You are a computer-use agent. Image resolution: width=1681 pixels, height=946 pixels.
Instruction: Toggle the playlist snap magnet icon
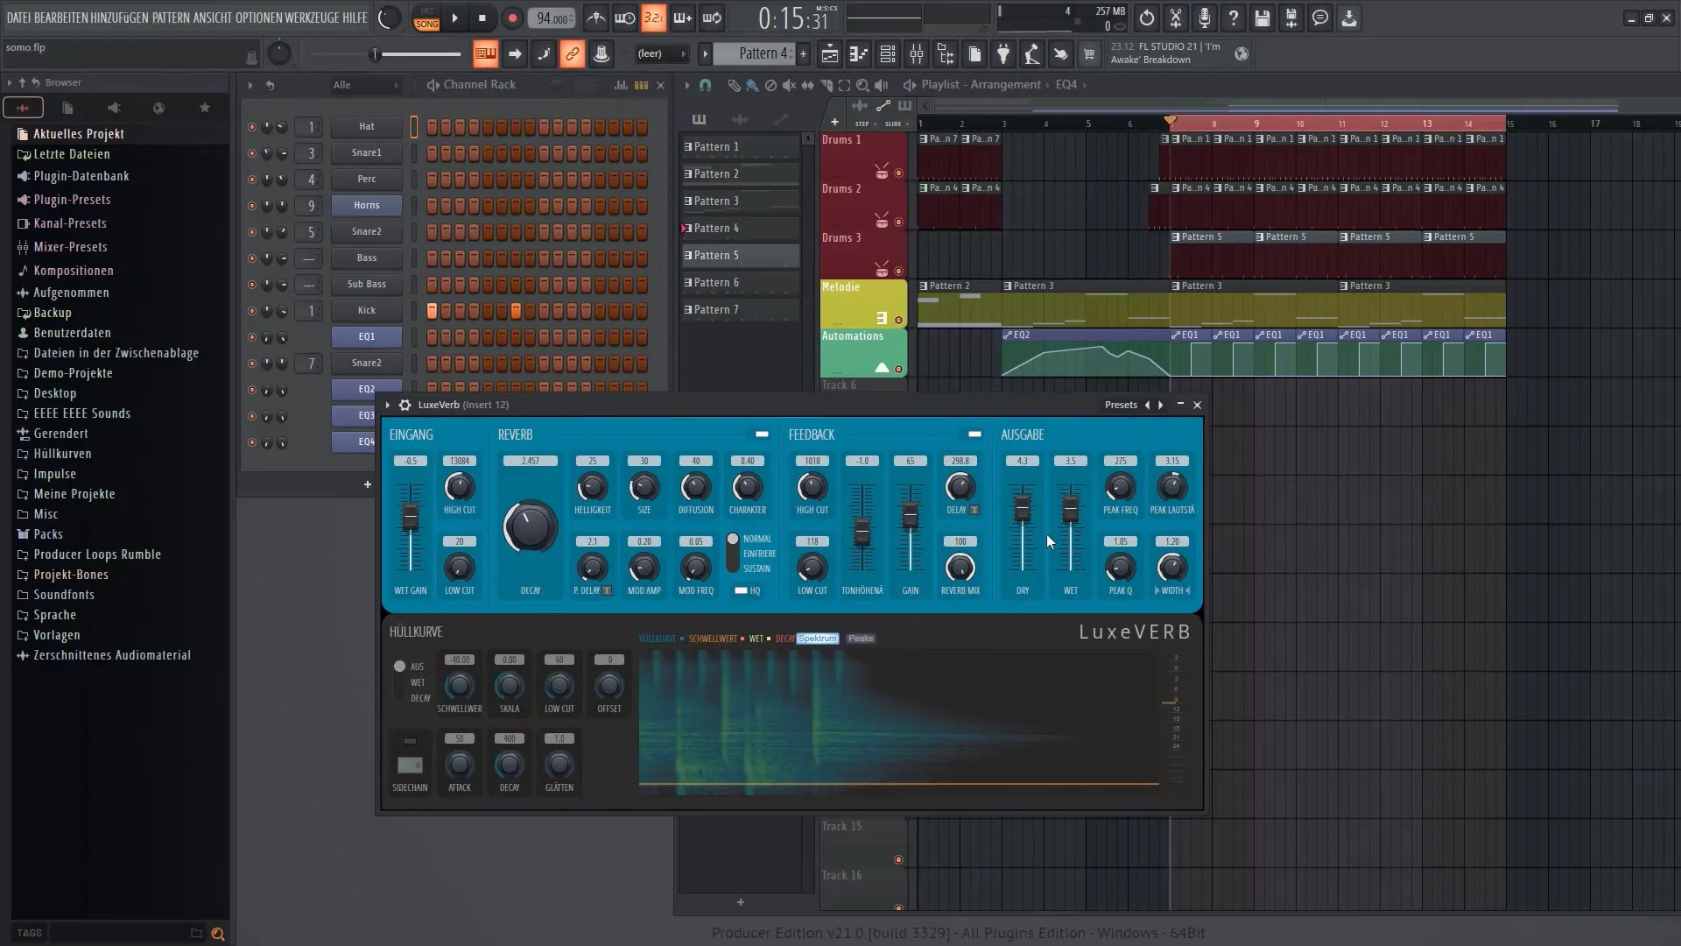tap(705, 85)
